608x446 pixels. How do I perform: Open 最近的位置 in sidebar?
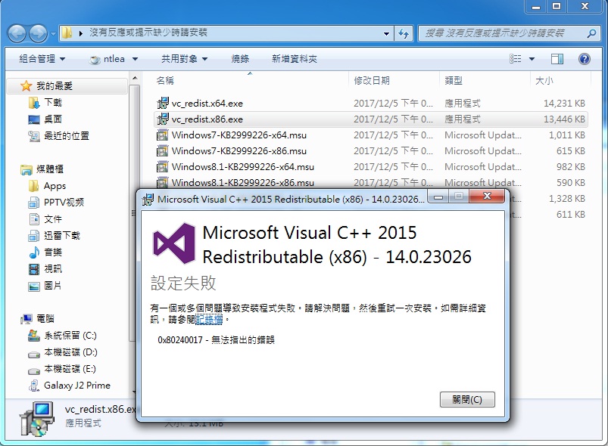67,136
